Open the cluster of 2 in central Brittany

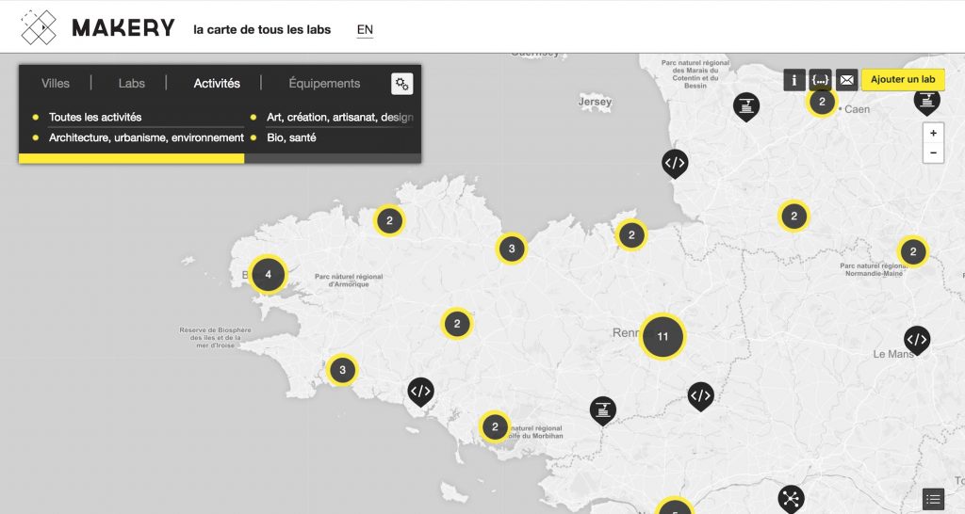click(x=457, y=324)
